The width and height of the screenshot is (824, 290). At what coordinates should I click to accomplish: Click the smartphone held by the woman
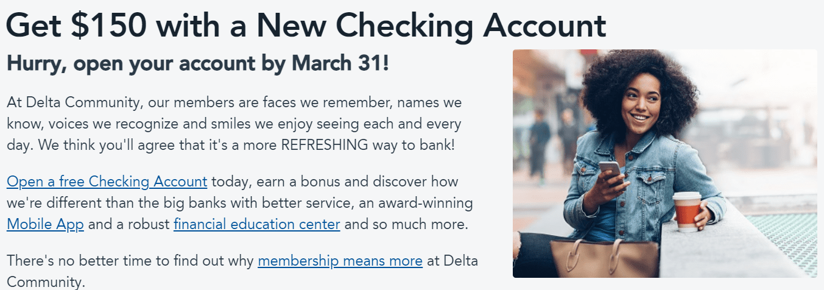point(610,170)
